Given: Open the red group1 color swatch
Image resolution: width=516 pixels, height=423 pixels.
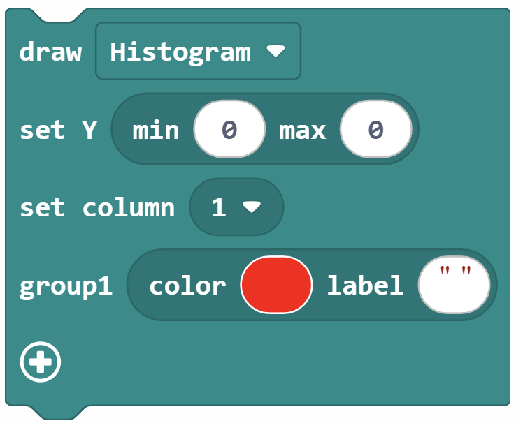Looking at the screenshot, I should (x=276, y=285).
